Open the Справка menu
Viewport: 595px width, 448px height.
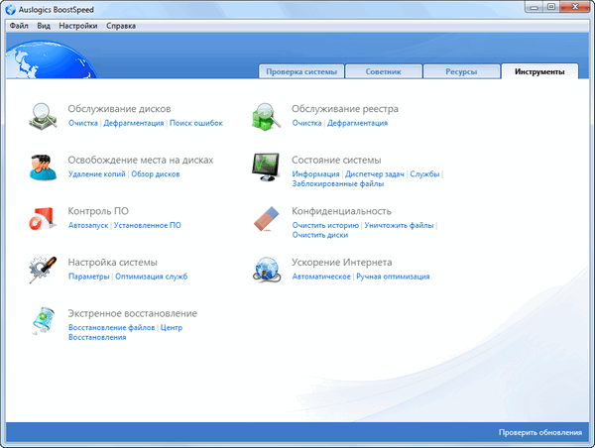click(x=121, y=25)
